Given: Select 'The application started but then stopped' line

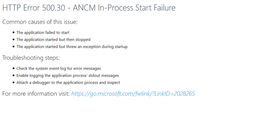Looking at the screenshot, I should [x=53, y=40].
